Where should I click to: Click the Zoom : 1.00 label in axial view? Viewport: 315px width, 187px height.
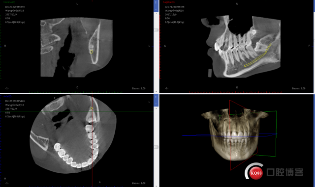139,183
